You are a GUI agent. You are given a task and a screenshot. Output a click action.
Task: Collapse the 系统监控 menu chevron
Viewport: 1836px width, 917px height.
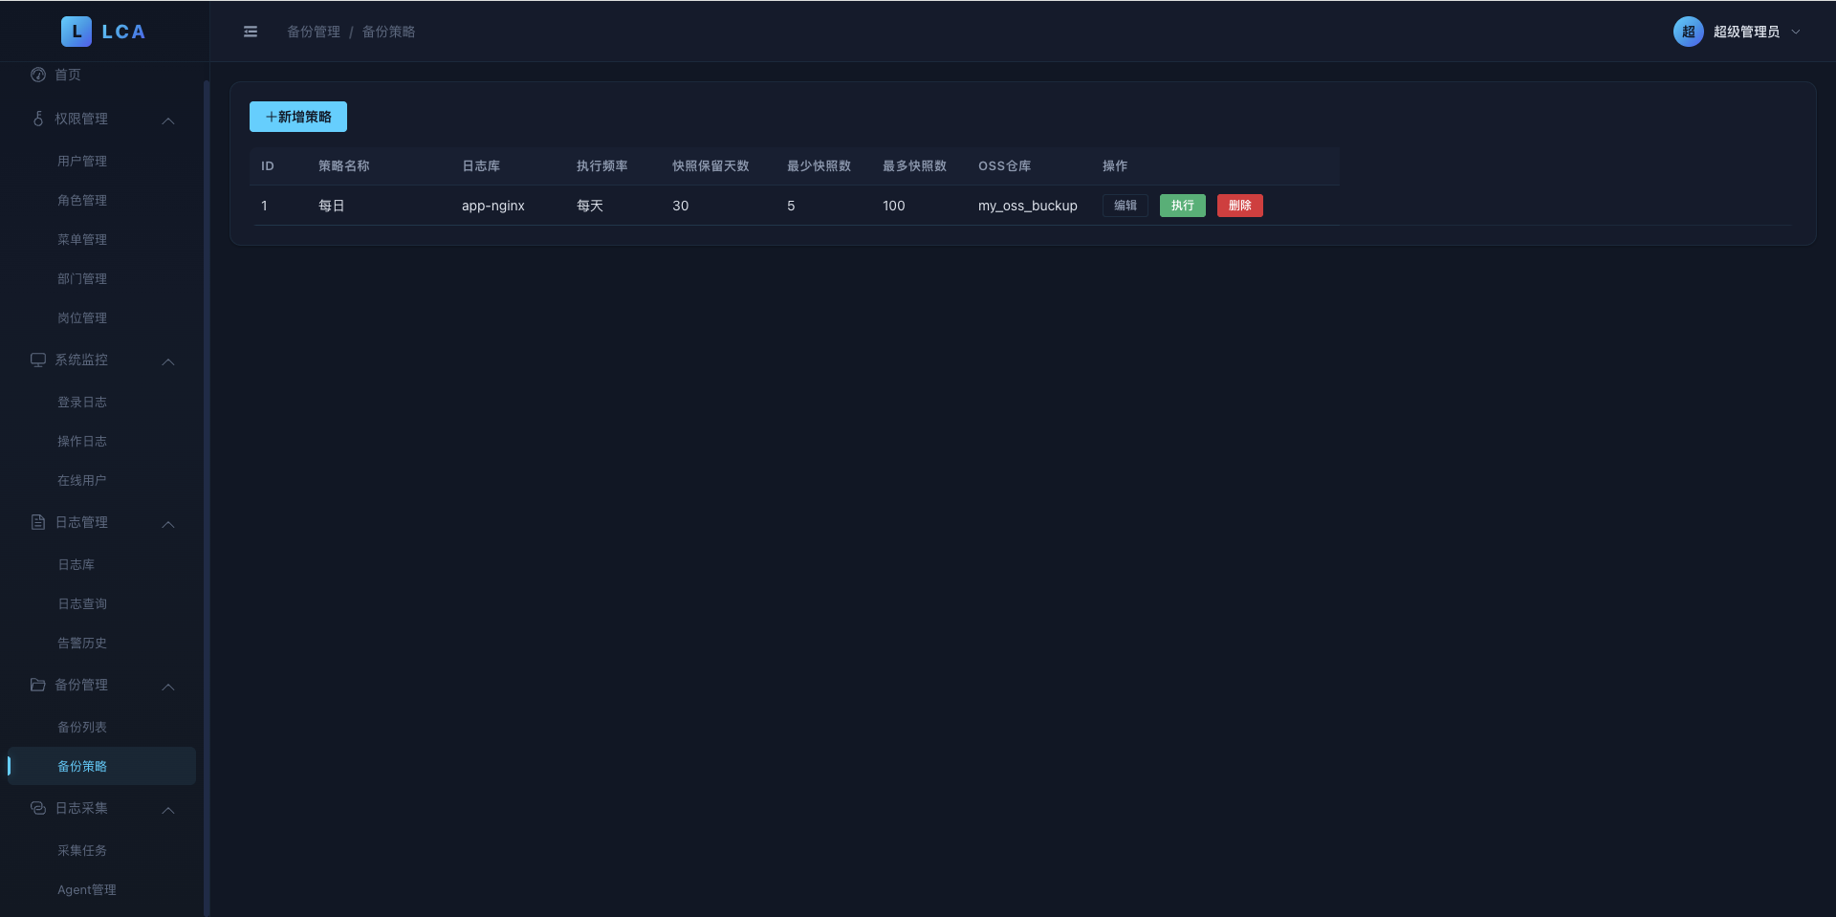168,361
